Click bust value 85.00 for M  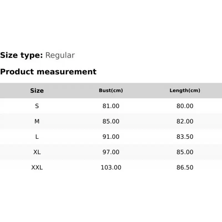click(x=111, y=121)
